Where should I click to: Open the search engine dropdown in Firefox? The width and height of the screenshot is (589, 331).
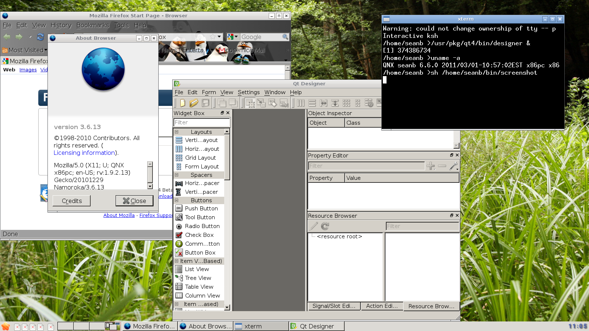point(233,37)
